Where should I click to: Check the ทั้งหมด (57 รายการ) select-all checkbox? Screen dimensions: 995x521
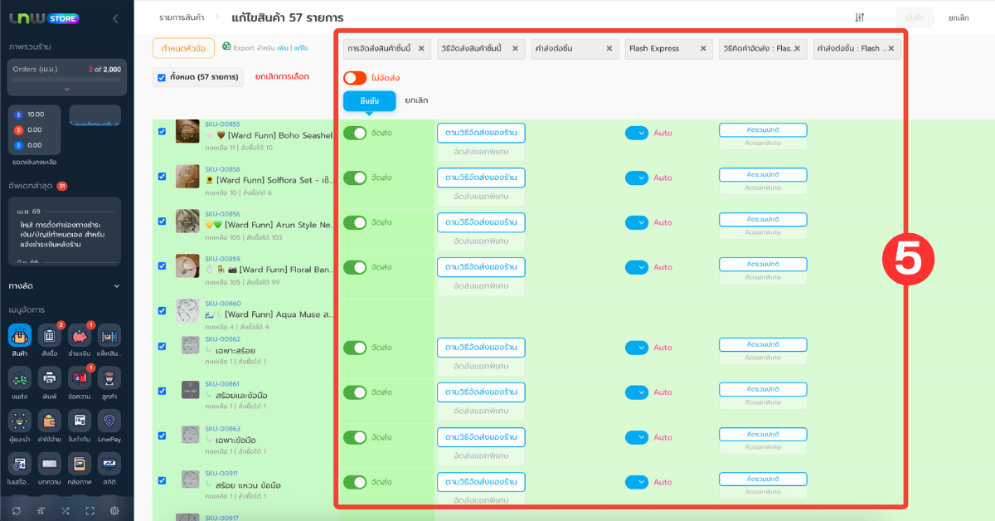(x=162, y=78)
